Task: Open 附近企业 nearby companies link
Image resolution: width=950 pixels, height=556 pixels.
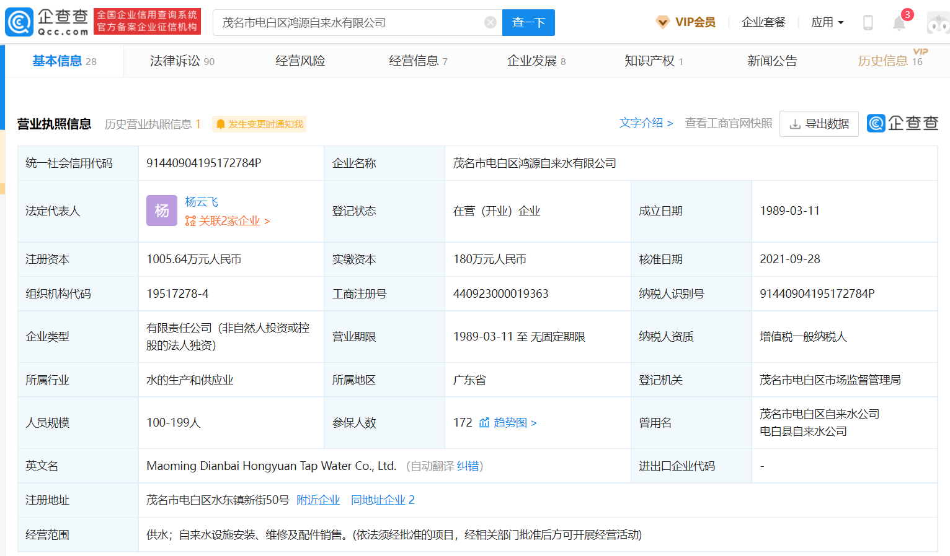Action: click(318, 500)
